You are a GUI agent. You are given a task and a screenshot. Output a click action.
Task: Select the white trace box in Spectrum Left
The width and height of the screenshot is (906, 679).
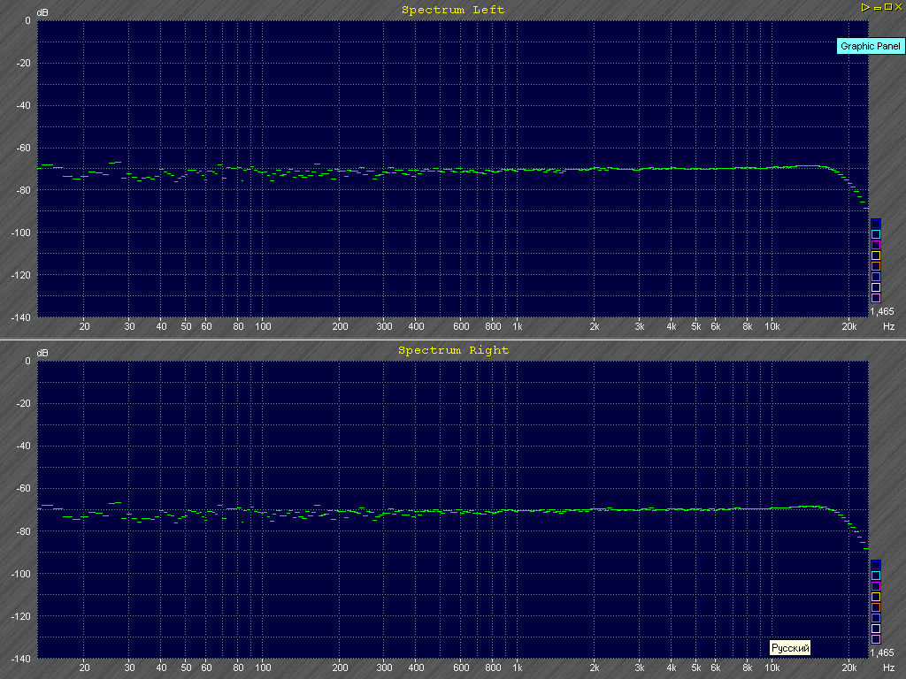(876, 287)
